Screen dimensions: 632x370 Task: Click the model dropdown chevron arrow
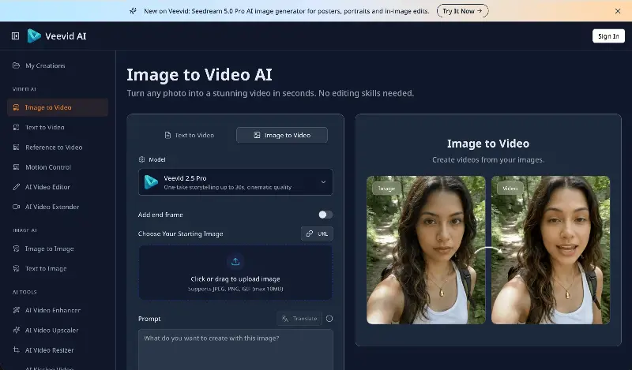[x=323, y=182]
